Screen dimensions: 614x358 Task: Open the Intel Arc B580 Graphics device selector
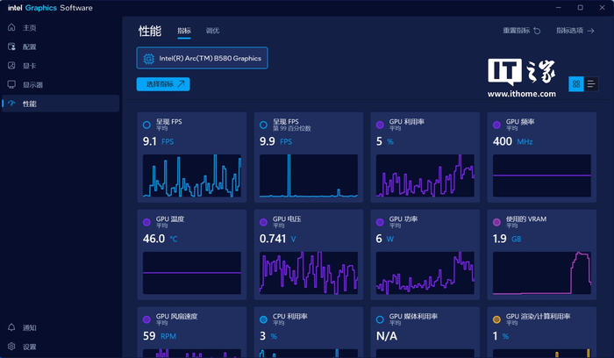point(202,58)
